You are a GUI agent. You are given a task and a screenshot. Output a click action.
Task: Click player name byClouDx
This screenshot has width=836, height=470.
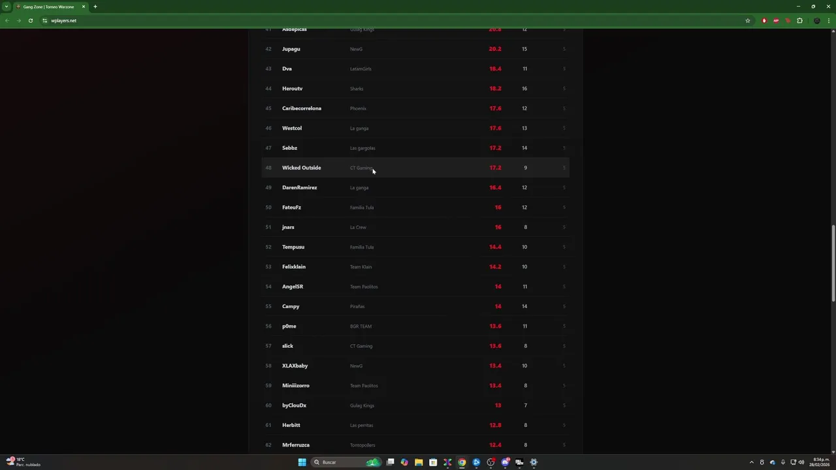point(294,405)
